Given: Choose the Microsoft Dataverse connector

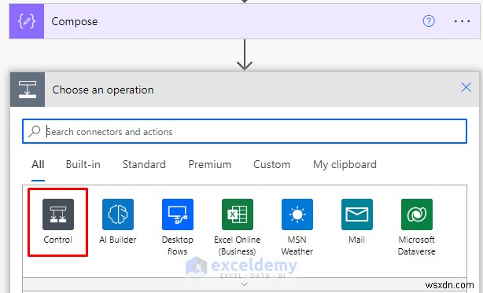Looking at the screenshot, I should 416,214.
